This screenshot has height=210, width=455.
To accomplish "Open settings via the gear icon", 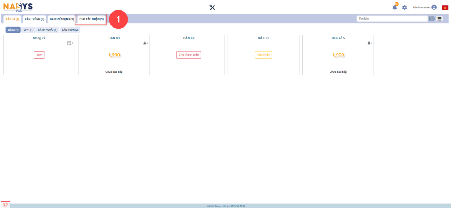I will pyautogui.click(x=405, y=8).
